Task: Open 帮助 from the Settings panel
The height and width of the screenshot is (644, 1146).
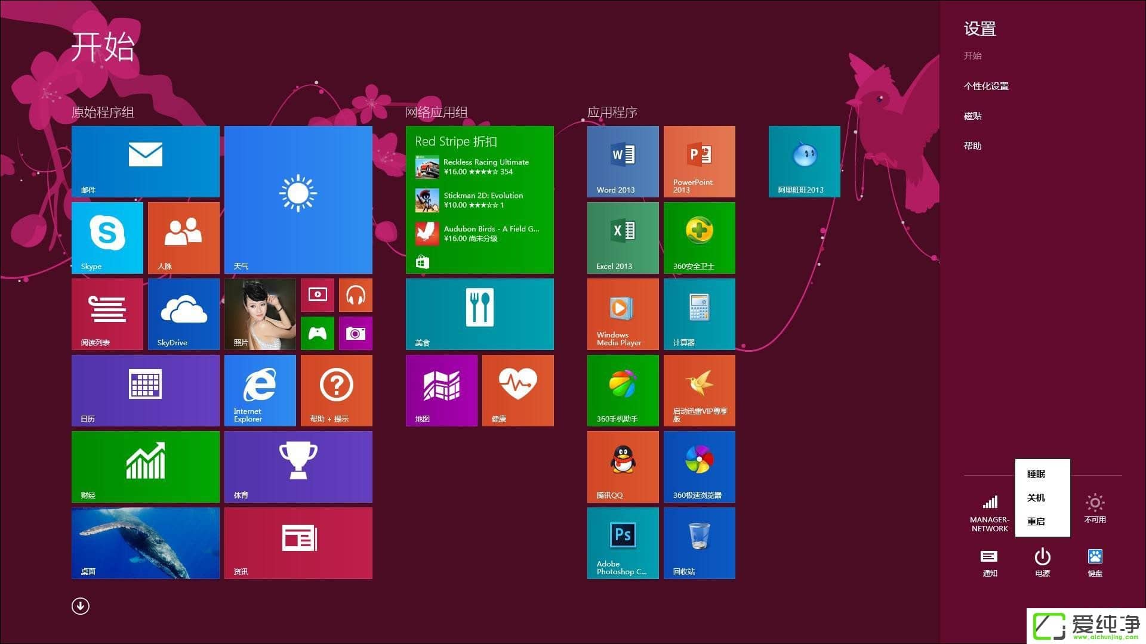Action: [x=974, y=145]
